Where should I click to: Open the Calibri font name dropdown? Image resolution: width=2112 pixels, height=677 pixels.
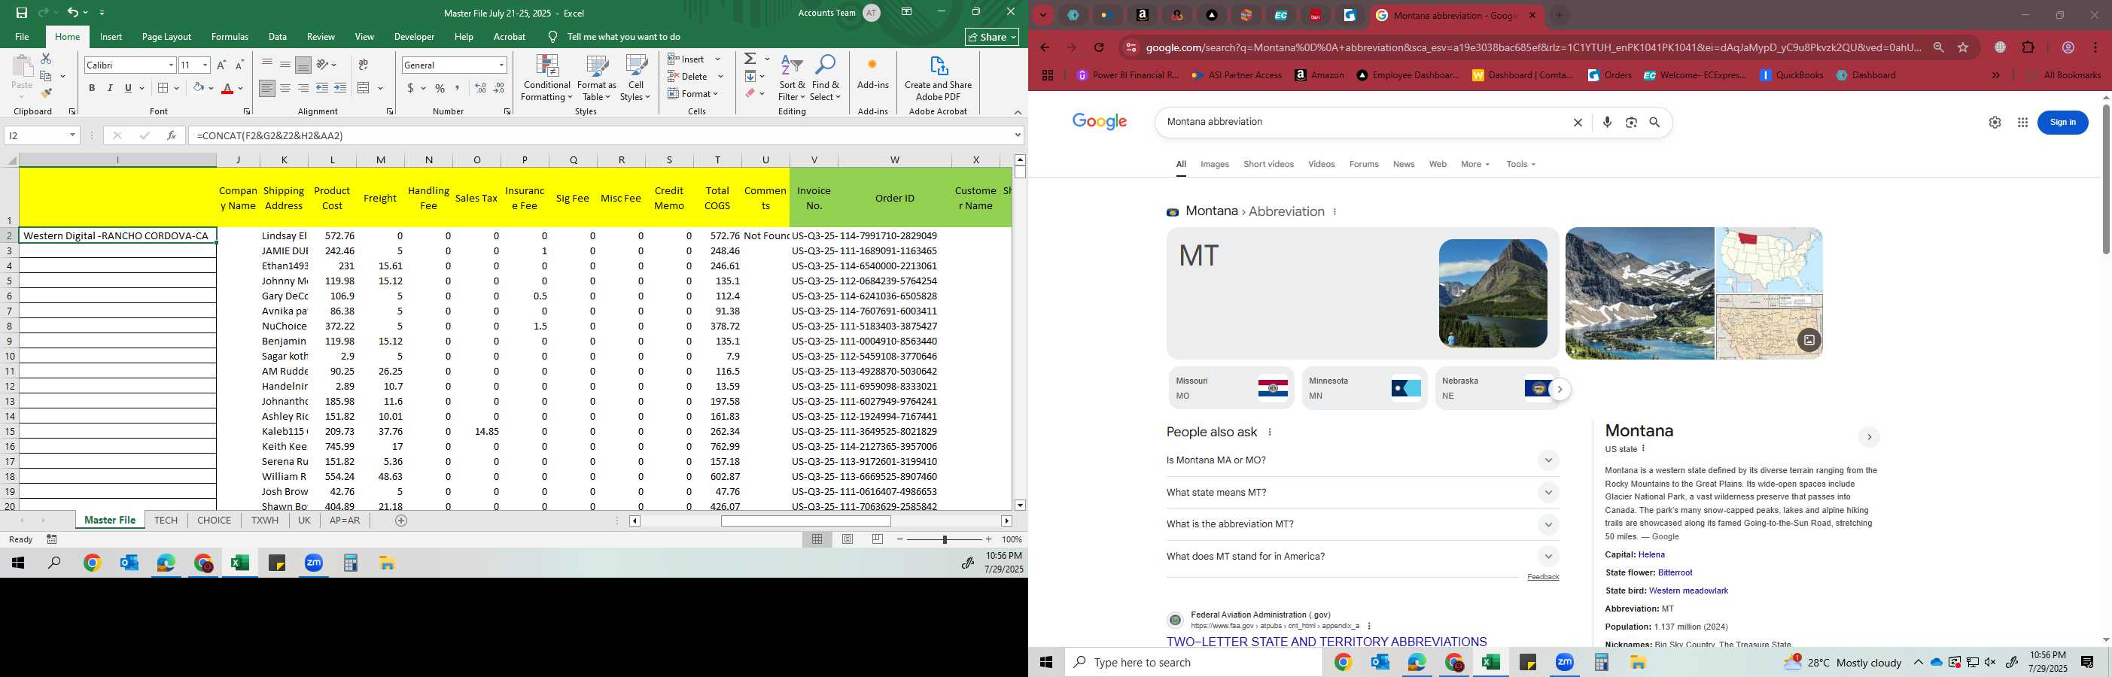[172, 65]
